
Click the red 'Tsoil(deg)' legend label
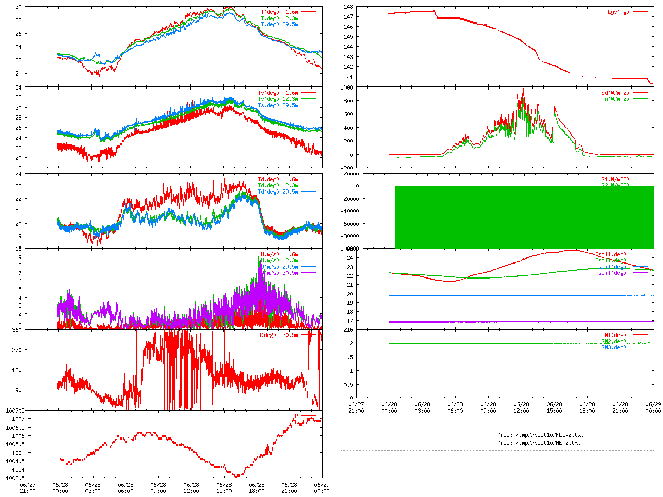(611, 255)
